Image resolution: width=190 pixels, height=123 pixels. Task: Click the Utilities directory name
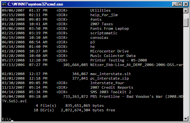point(100,10)
